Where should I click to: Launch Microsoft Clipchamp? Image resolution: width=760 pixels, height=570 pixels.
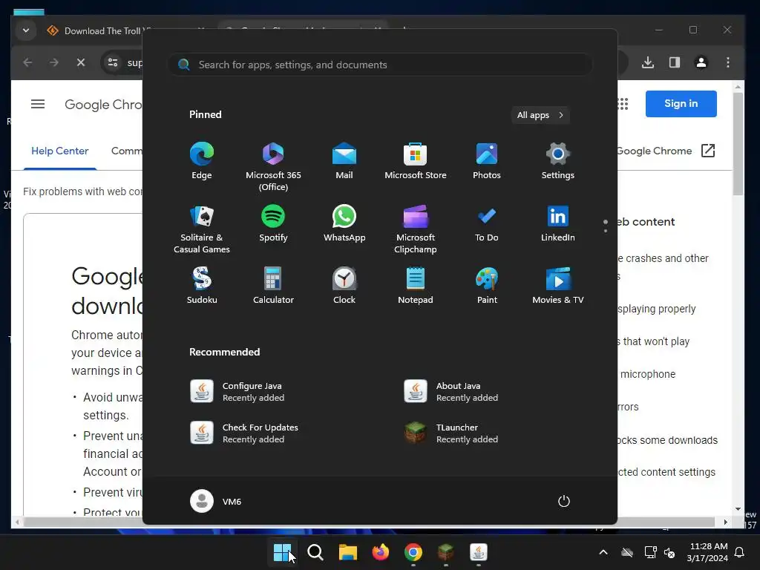tap(416, 229)
